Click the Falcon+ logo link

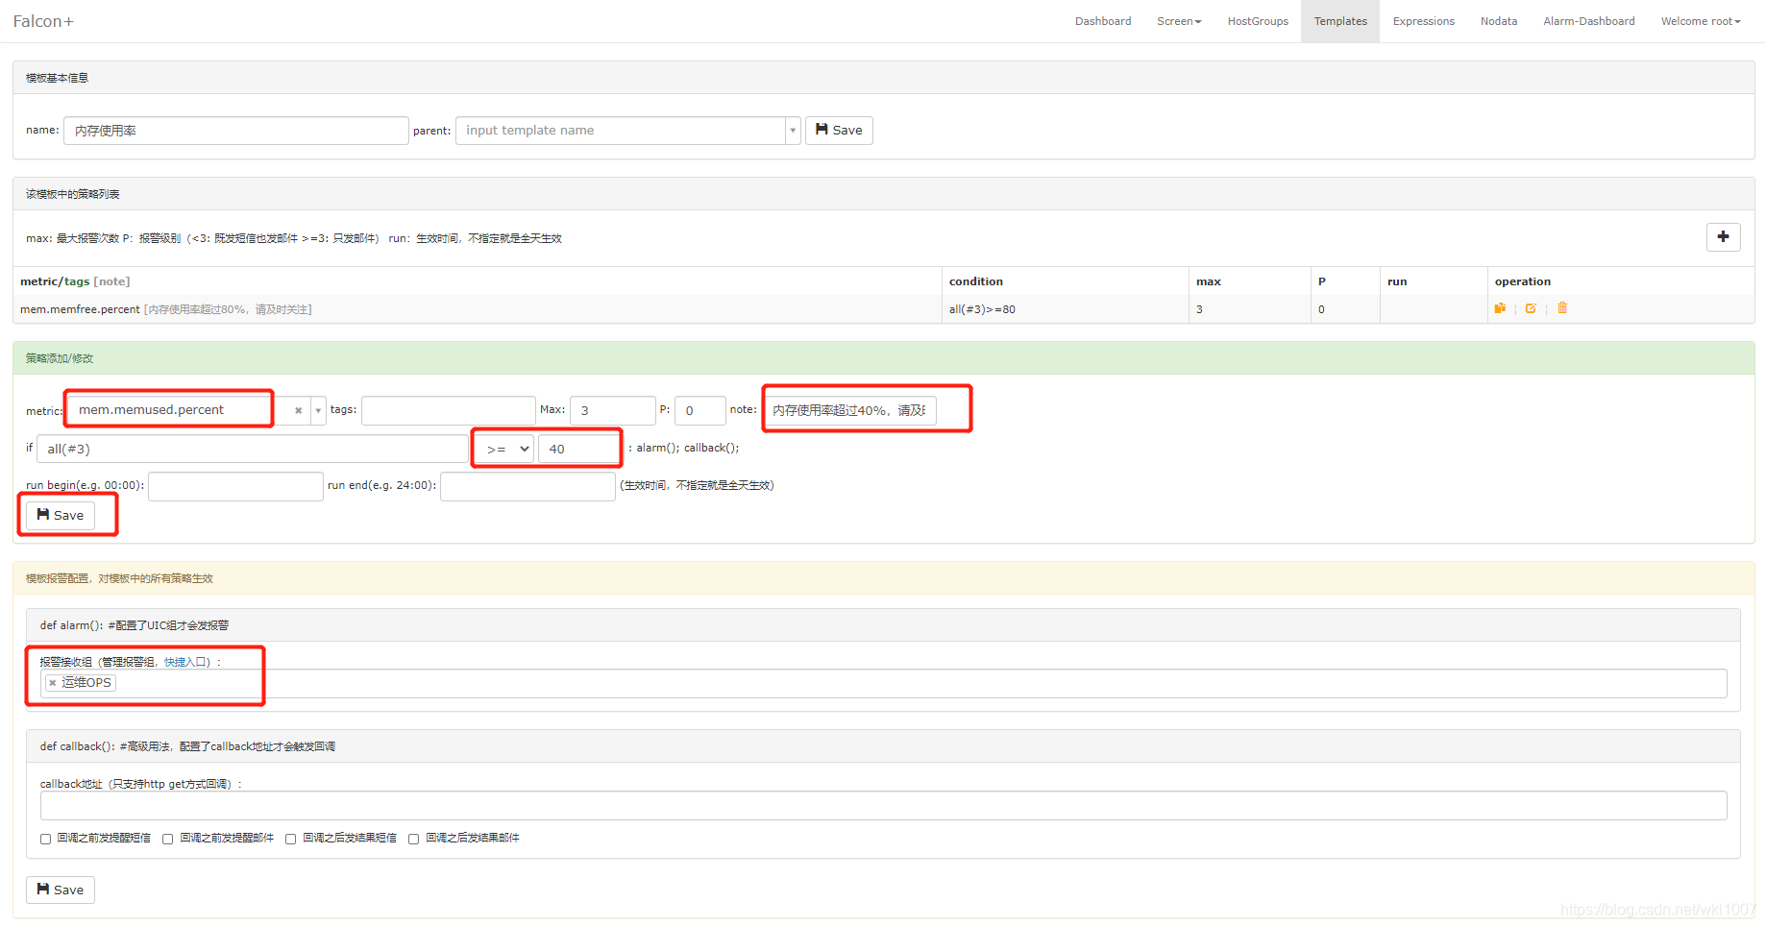[43, 21]
